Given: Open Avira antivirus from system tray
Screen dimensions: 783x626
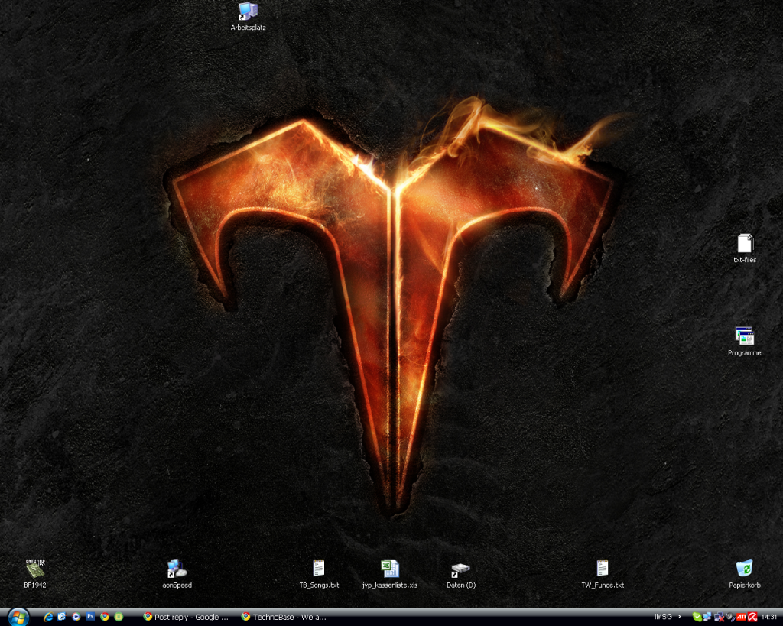Looking at the screenshot, I should (x=752, y=617).
